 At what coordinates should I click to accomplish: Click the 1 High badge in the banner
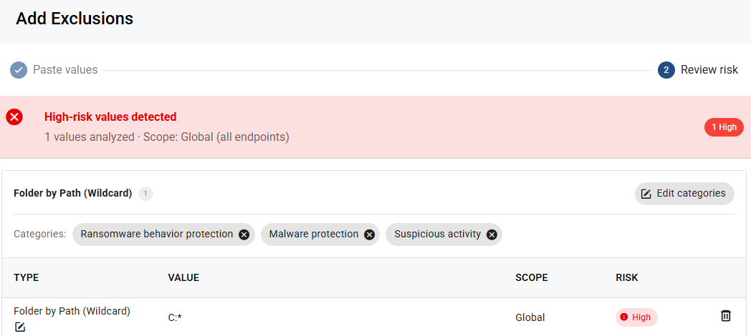[724, 128]
